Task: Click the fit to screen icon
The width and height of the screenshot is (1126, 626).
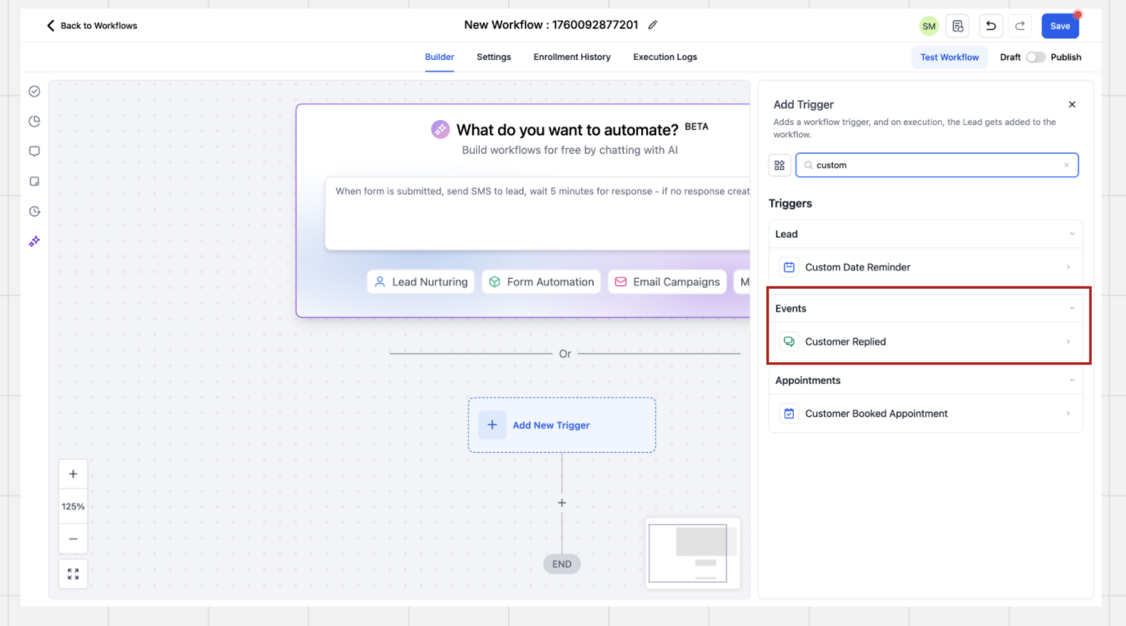Action: 73,574
